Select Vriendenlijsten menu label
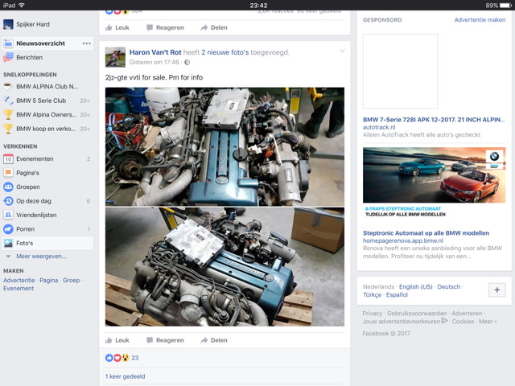 (x=36, y=215)
